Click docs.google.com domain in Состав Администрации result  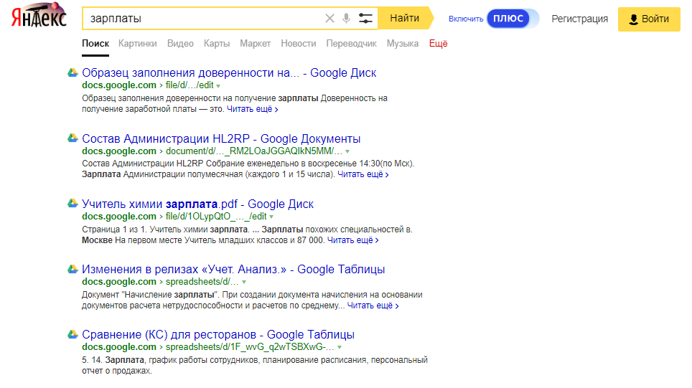[119, 151]
